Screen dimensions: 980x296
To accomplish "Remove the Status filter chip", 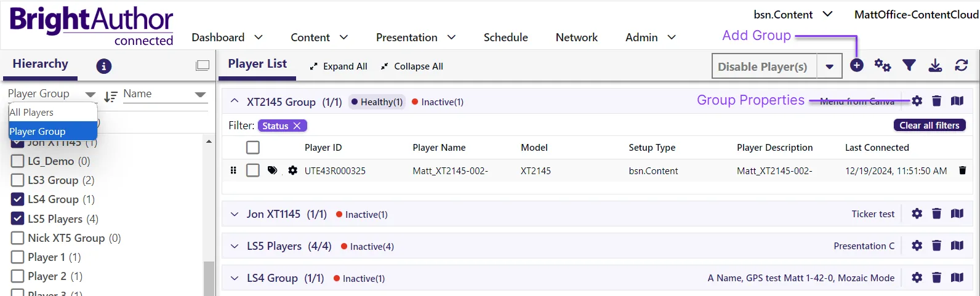I will pyautogui.click(x=297, y=126).
